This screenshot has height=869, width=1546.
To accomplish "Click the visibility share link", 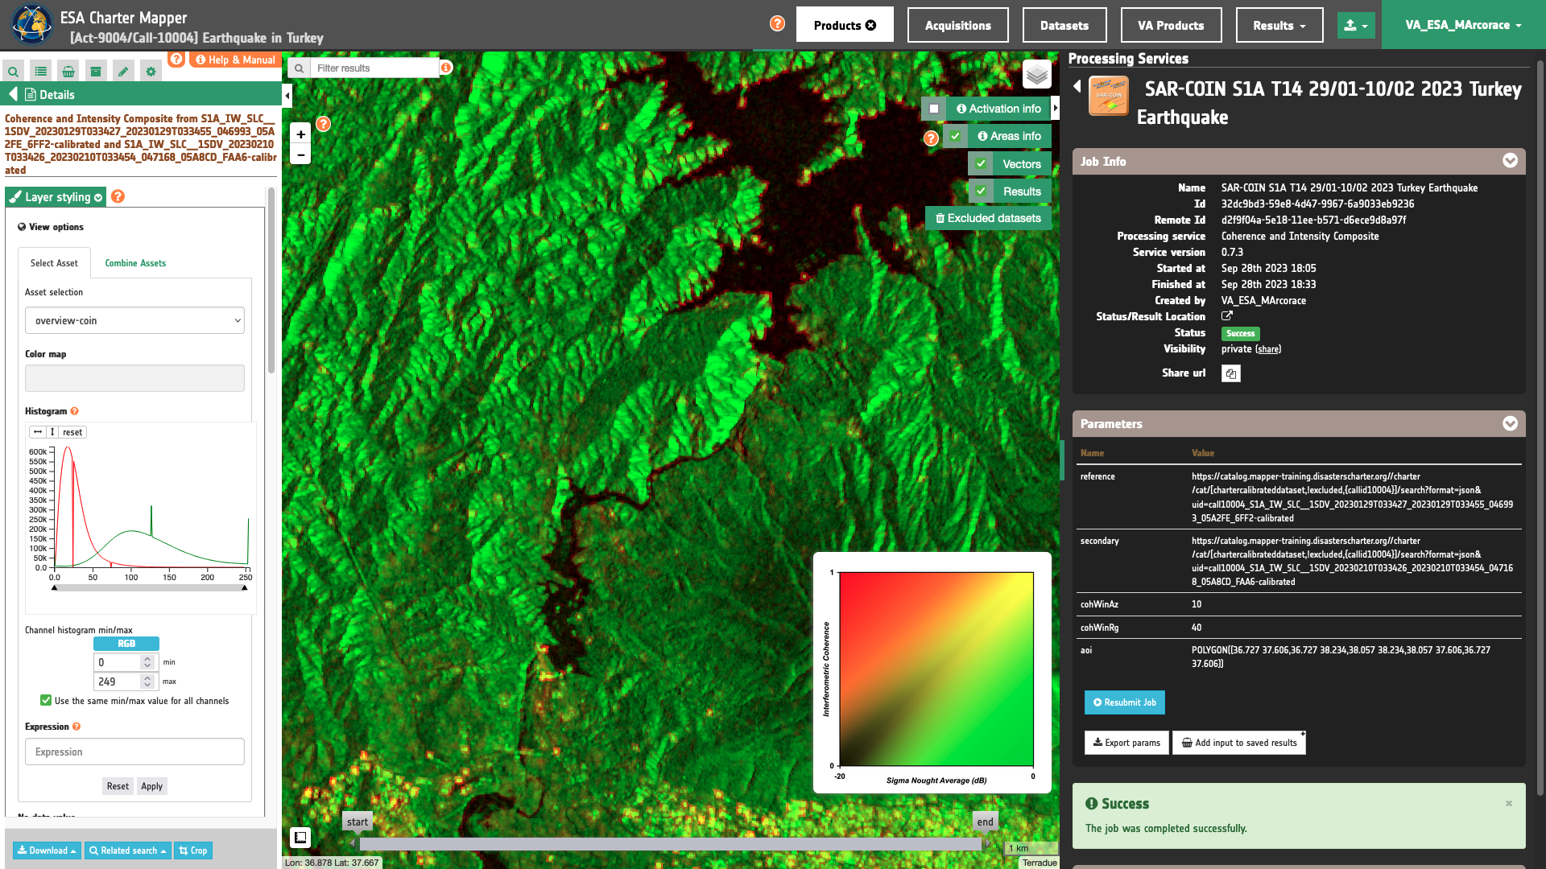I will [x=1268, y=349].
